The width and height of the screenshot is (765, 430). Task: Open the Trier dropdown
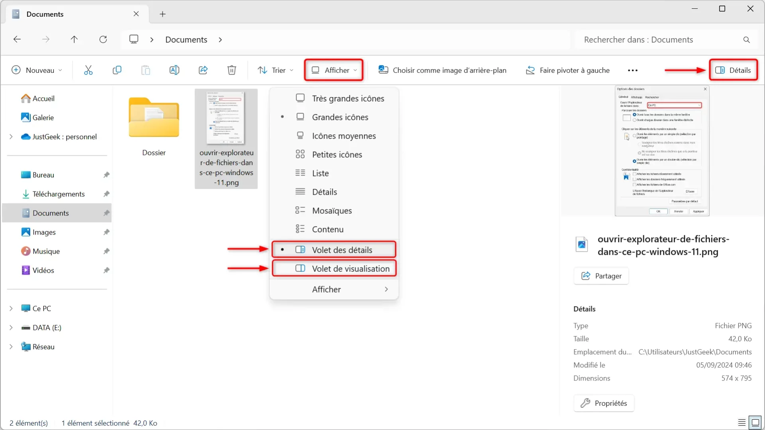pos(276,70)
